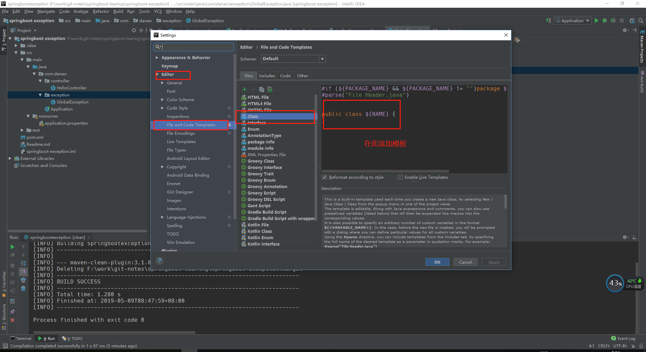Select Live Templates settings page
Viewport: 646px width, 352px height.
click(181, 142)
